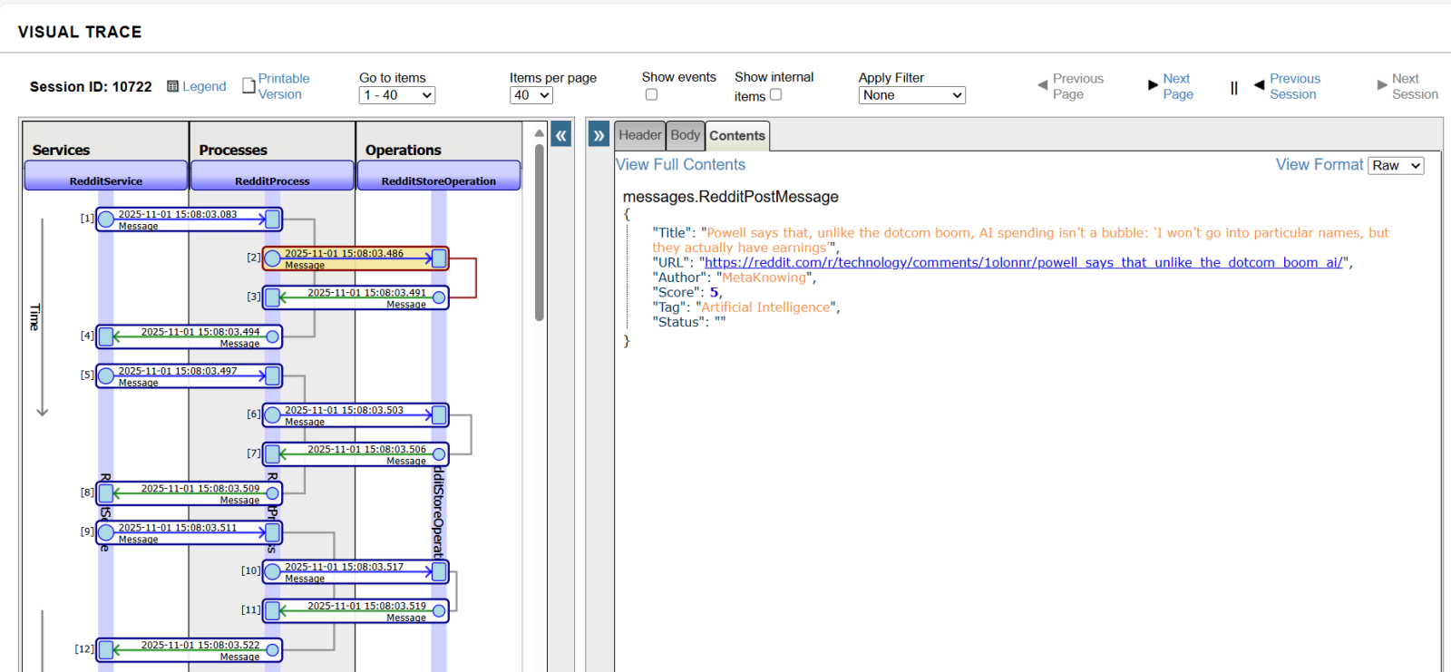Switch to the Header tab

639,135
